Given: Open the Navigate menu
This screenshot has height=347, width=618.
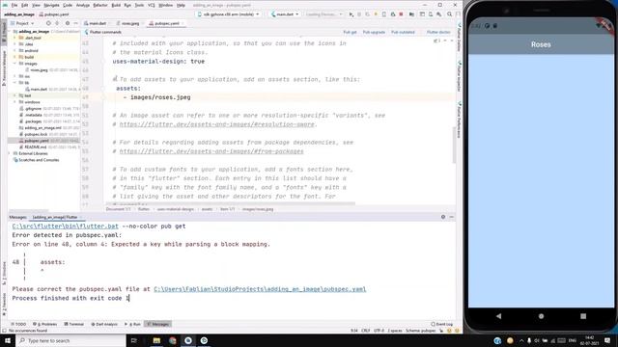Looking at the screenshot, I should tap(51, 5).
